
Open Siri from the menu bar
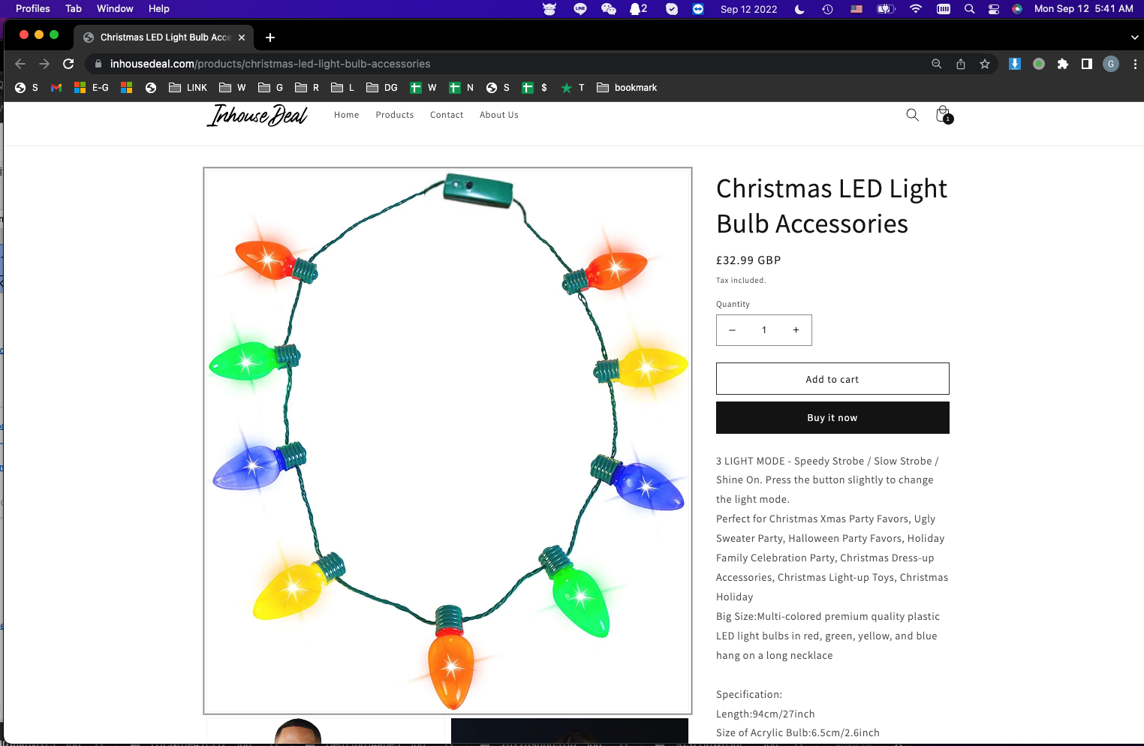click(1017, 9)
